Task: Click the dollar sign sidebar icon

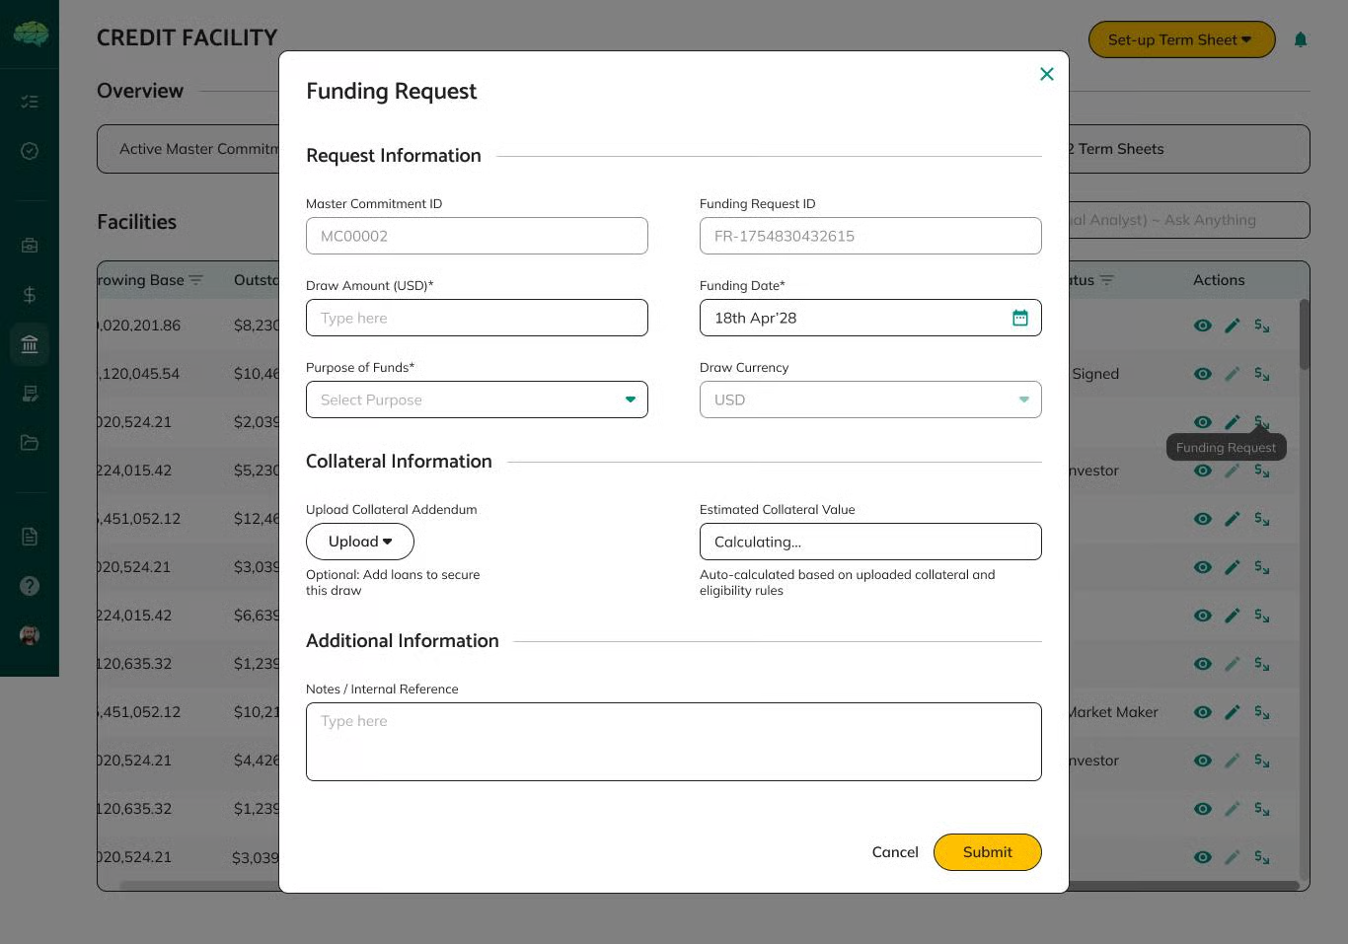Action: (x=30, y=295)
